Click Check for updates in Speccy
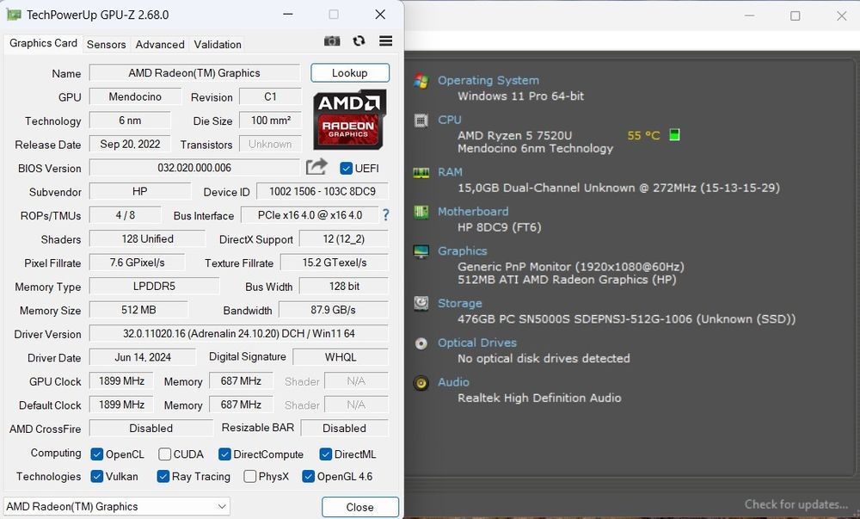 (x=795, y=504)
